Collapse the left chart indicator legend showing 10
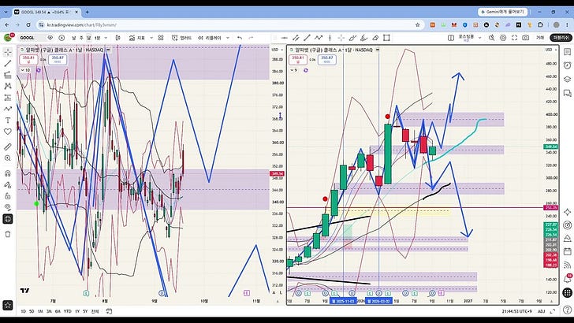 pyautogui.click(x=25, y=70)
